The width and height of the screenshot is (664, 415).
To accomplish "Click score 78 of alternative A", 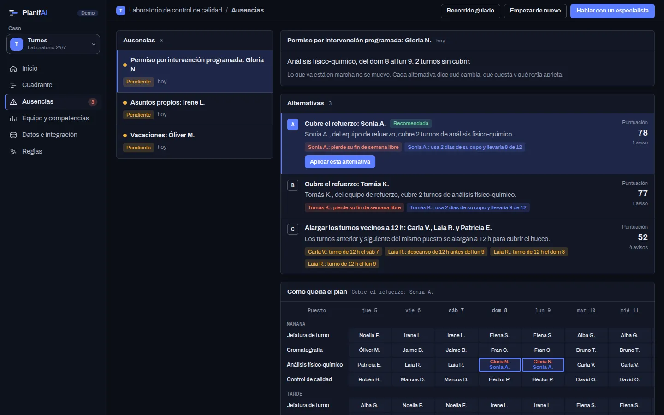I will pos(643,133).
